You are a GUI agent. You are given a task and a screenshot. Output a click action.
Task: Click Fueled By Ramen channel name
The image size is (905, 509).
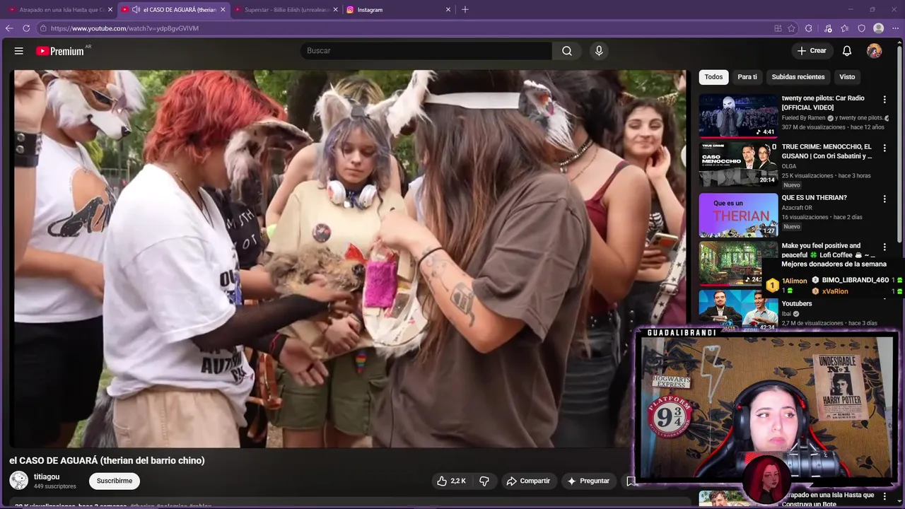point(804,118)
